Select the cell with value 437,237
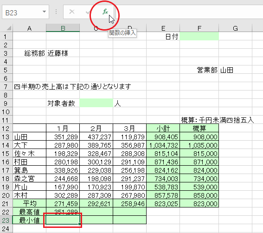The height and width of the screenshot is (233, 263). [96, 136]
